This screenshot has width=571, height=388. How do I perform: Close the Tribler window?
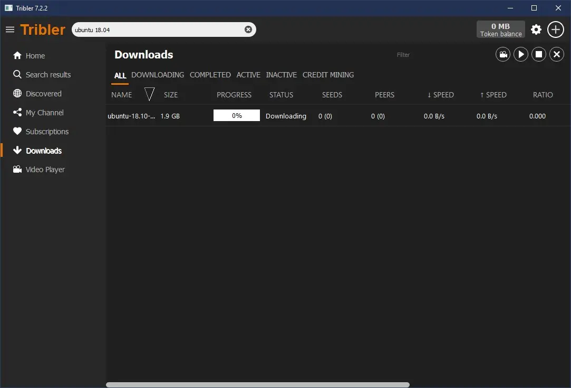pyautogui.click(x=558, y=8)
